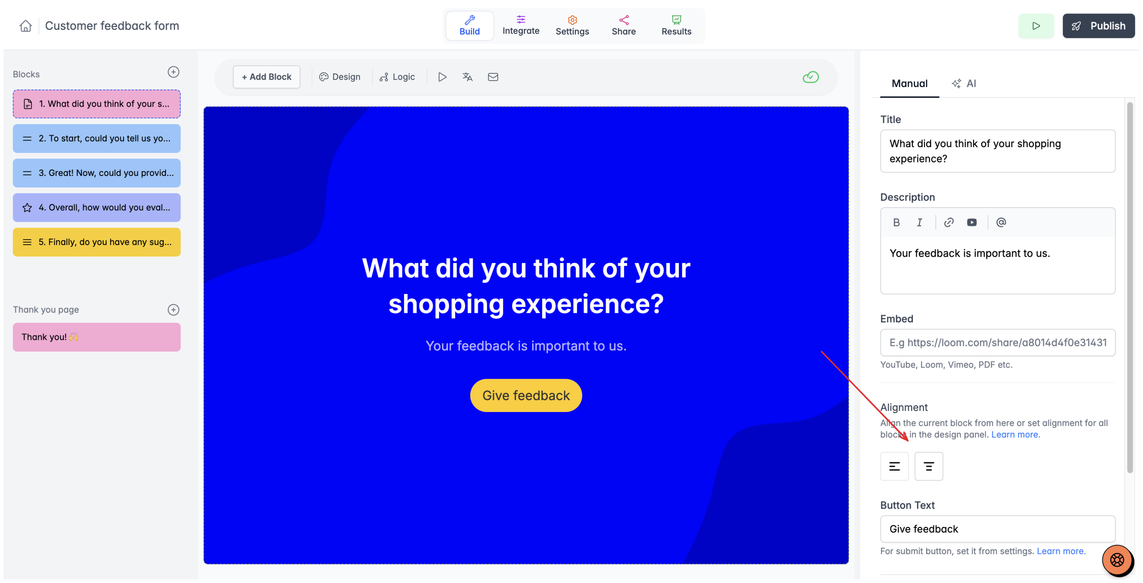Image resolution: width=1143 pixels, height=583 pixels.
Task: Add a new block using the Blocks plus icon
Action: [x=174, y=72]
